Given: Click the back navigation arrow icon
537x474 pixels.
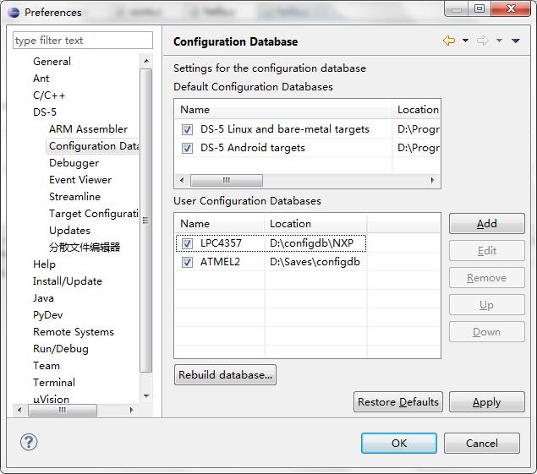Looking at the screenshot, I should click(x=449, y=41).
